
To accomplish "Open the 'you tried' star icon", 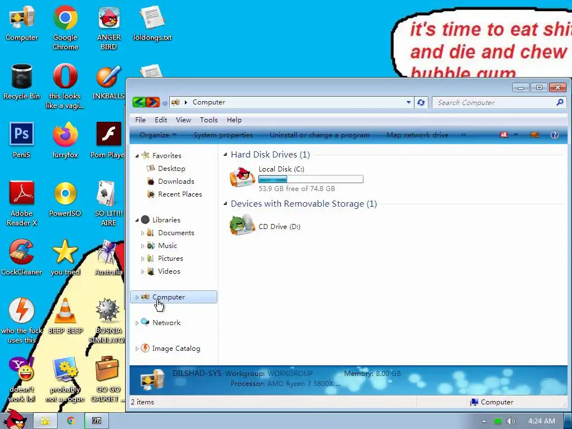I will (65, 257).
